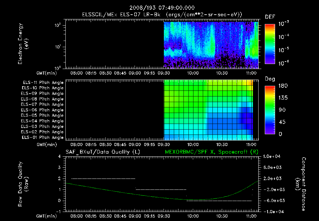Screen dimensions: 319x221
Task: Click the Deg colorbar label
Action: (x=270, y=79)
